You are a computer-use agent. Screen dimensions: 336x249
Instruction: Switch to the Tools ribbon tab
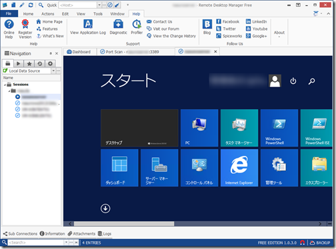98,14
